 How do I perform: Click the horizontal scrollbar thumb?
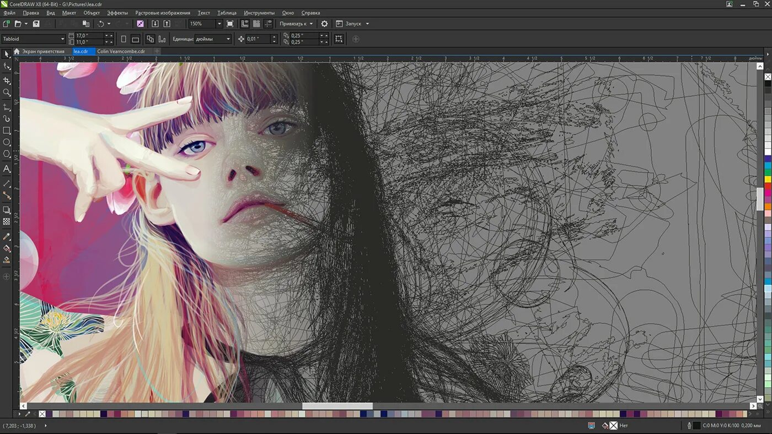pos(337,406)
